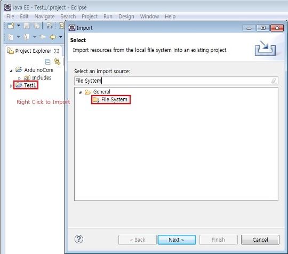Screen dimensions: 288x254
Task: Click the Next button
Action: pyautogui.click(x=177, y=240)
